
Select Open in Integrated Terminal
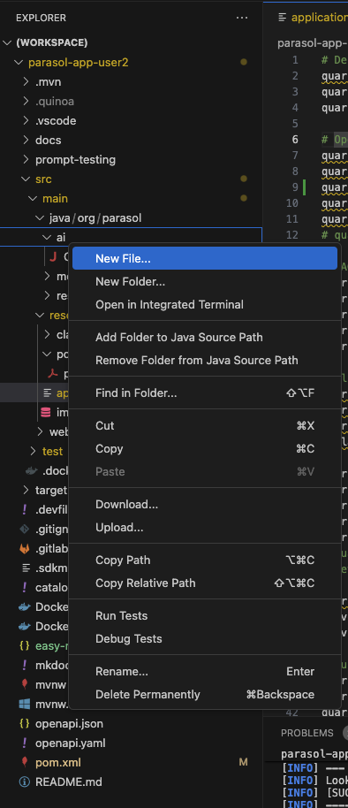(205, 304)
